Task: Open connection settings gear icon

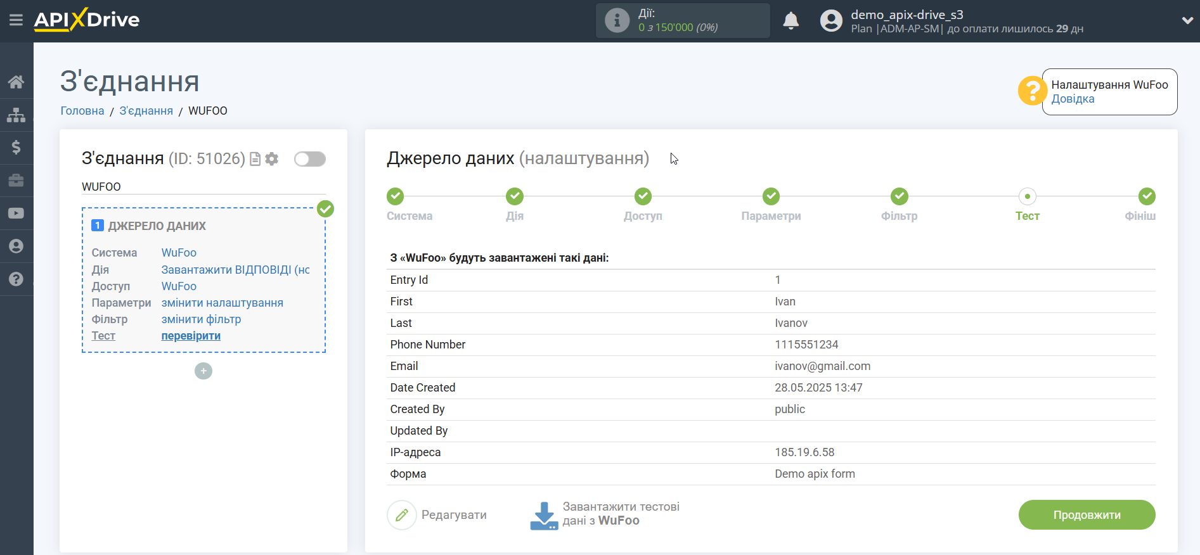Action: [x=272, y=159]
